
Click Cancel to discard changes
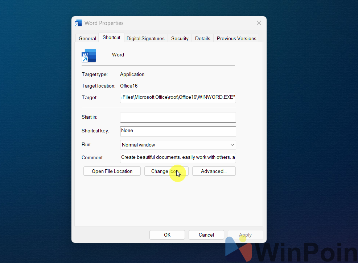click(206, 235)
